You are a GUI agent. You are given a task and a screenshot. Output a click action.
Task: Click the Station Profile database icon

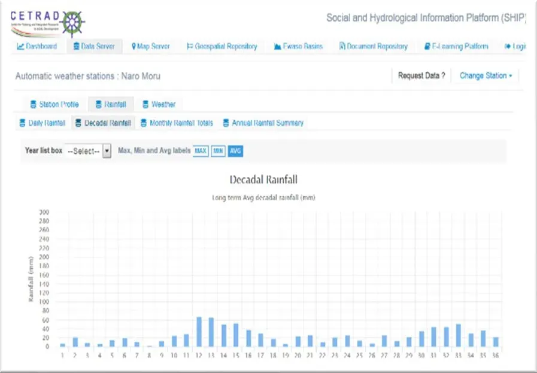click(33, 104)
